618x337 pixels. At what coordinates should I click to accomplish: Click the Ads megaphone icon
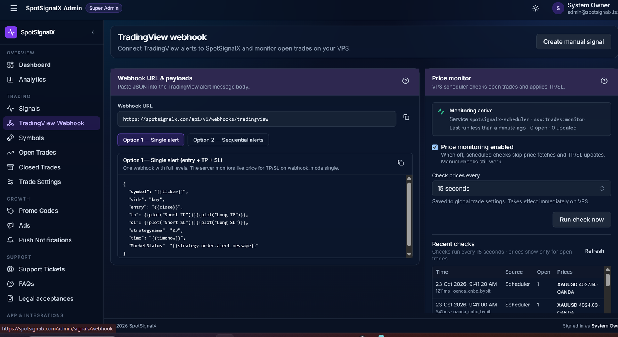point(10,225)
